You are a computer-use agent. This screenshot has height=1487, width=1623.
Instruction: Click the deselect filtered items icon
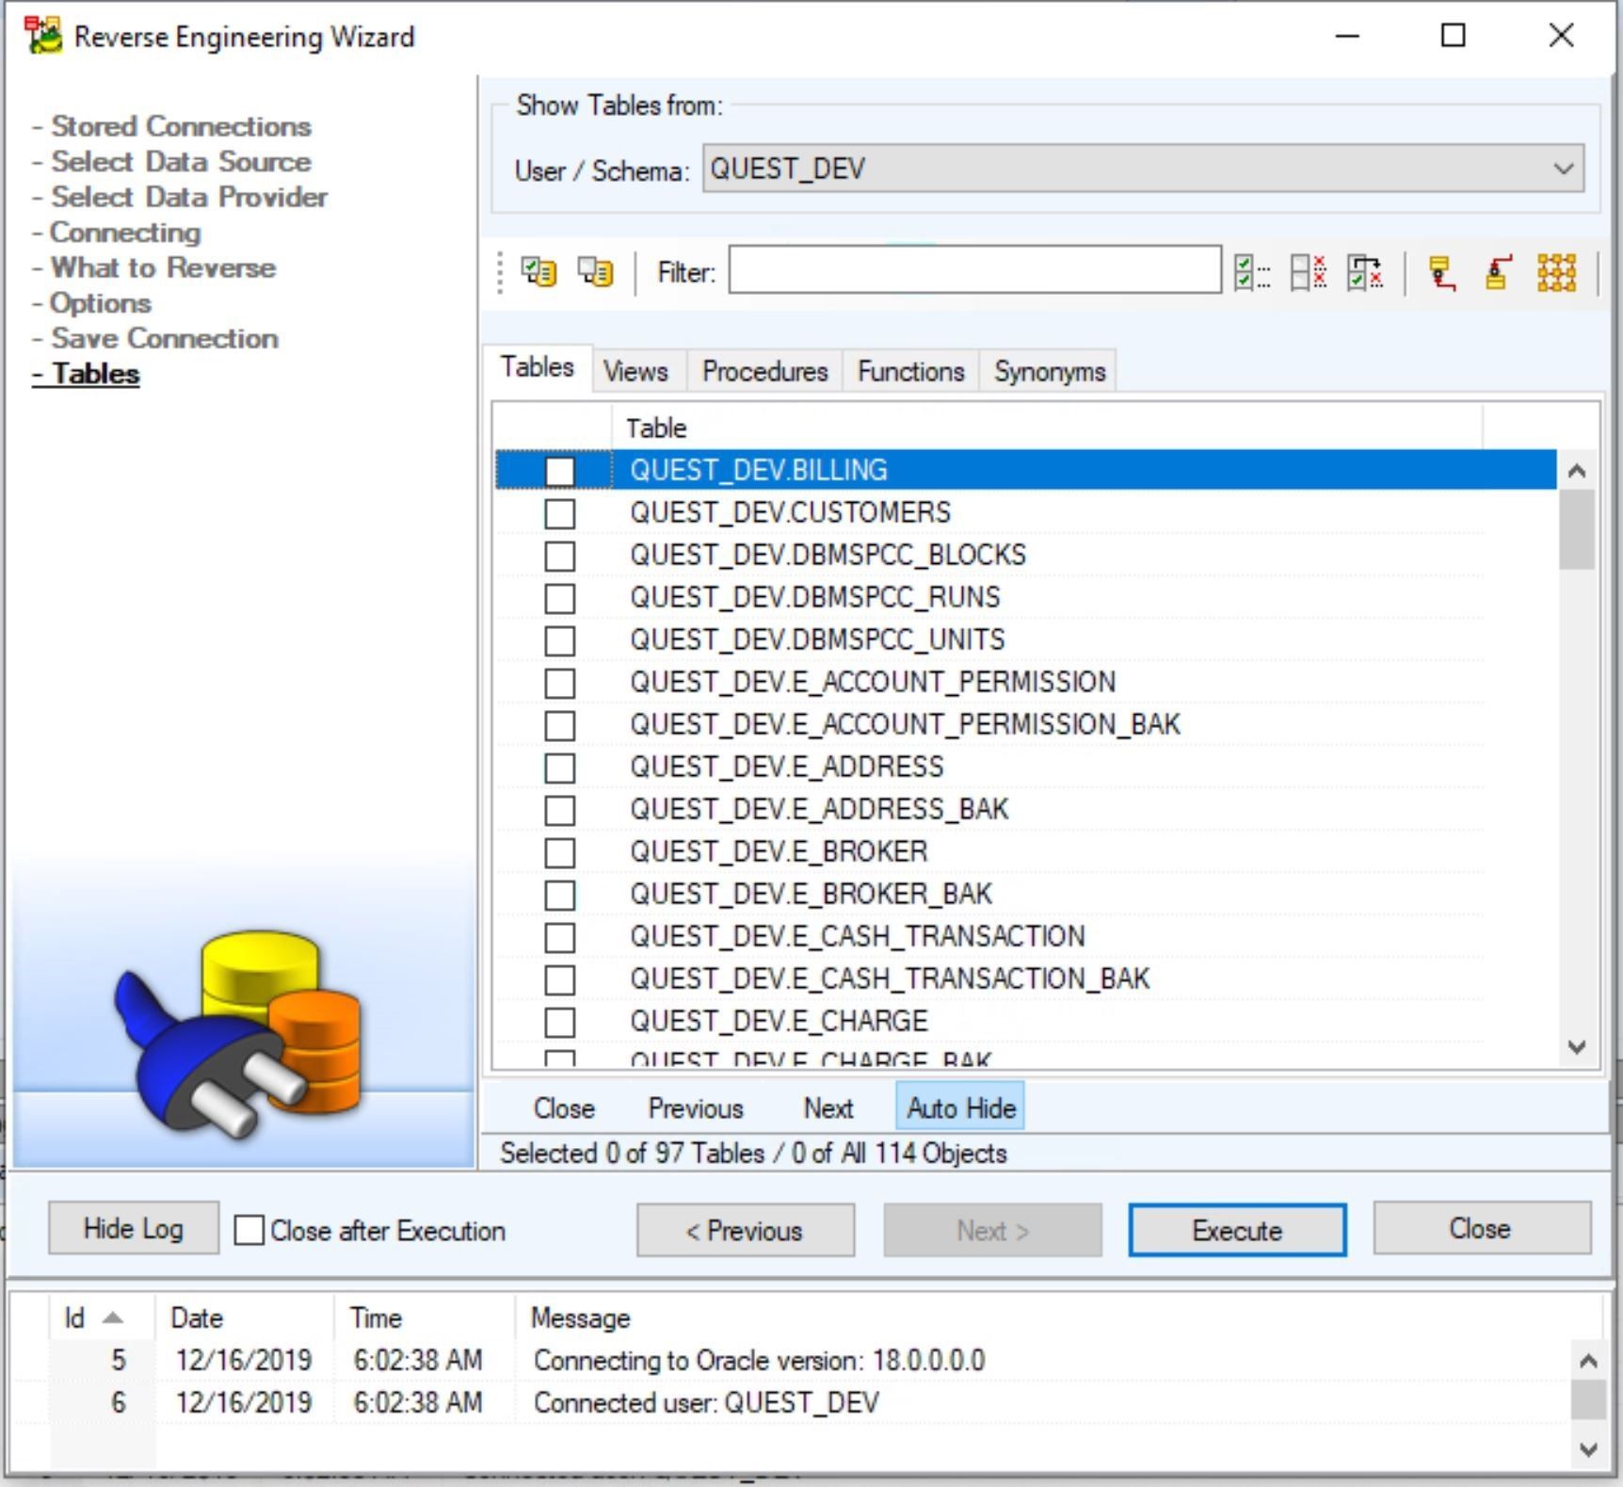tap(1308, 272)
